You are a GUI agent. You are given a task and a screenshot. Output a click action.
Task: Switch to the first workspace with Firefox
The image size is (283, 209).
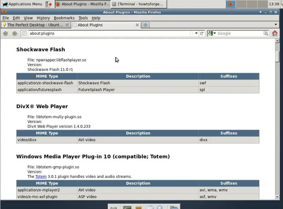[x=231, y=4]
